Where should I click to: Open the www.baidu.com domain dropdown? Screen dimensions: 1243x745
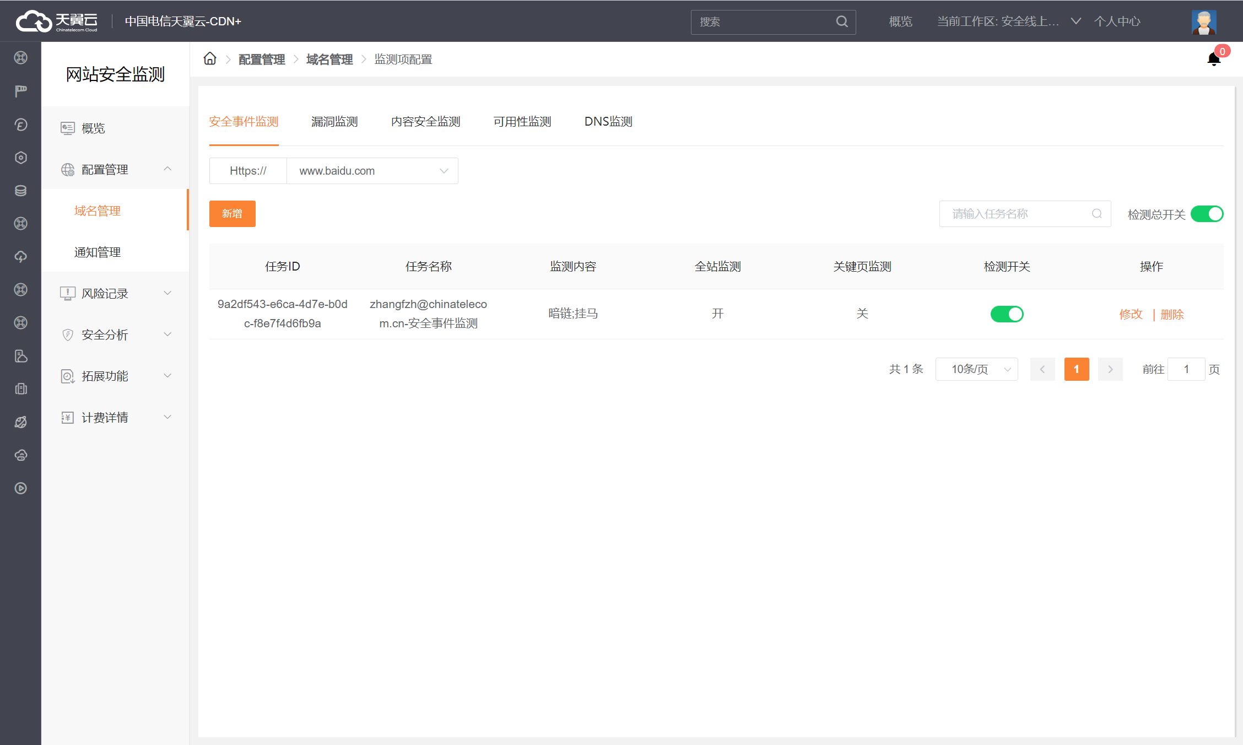coord(372,171)
